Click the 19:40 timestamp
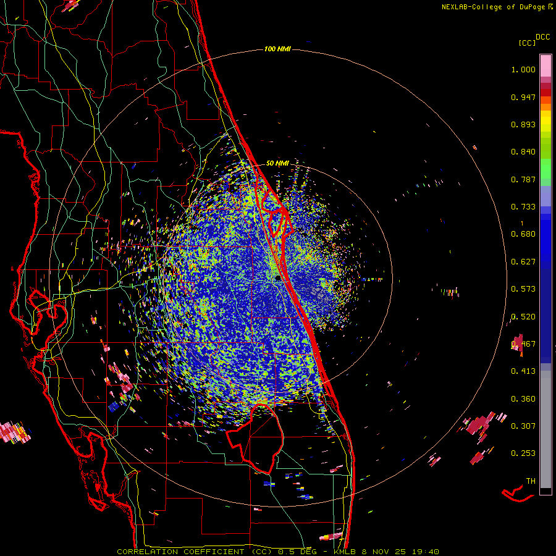This screenshot has width=556, height=556. (x=426, y=552)
